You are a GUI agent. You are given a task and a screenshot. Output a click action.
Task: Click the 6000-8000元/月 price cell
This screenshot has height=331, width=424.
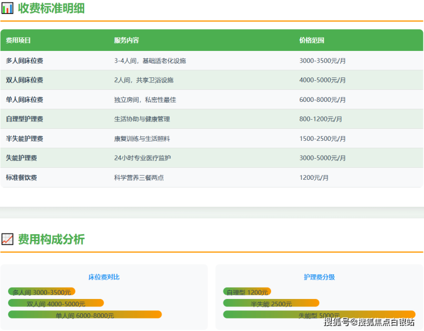[323, 100]
